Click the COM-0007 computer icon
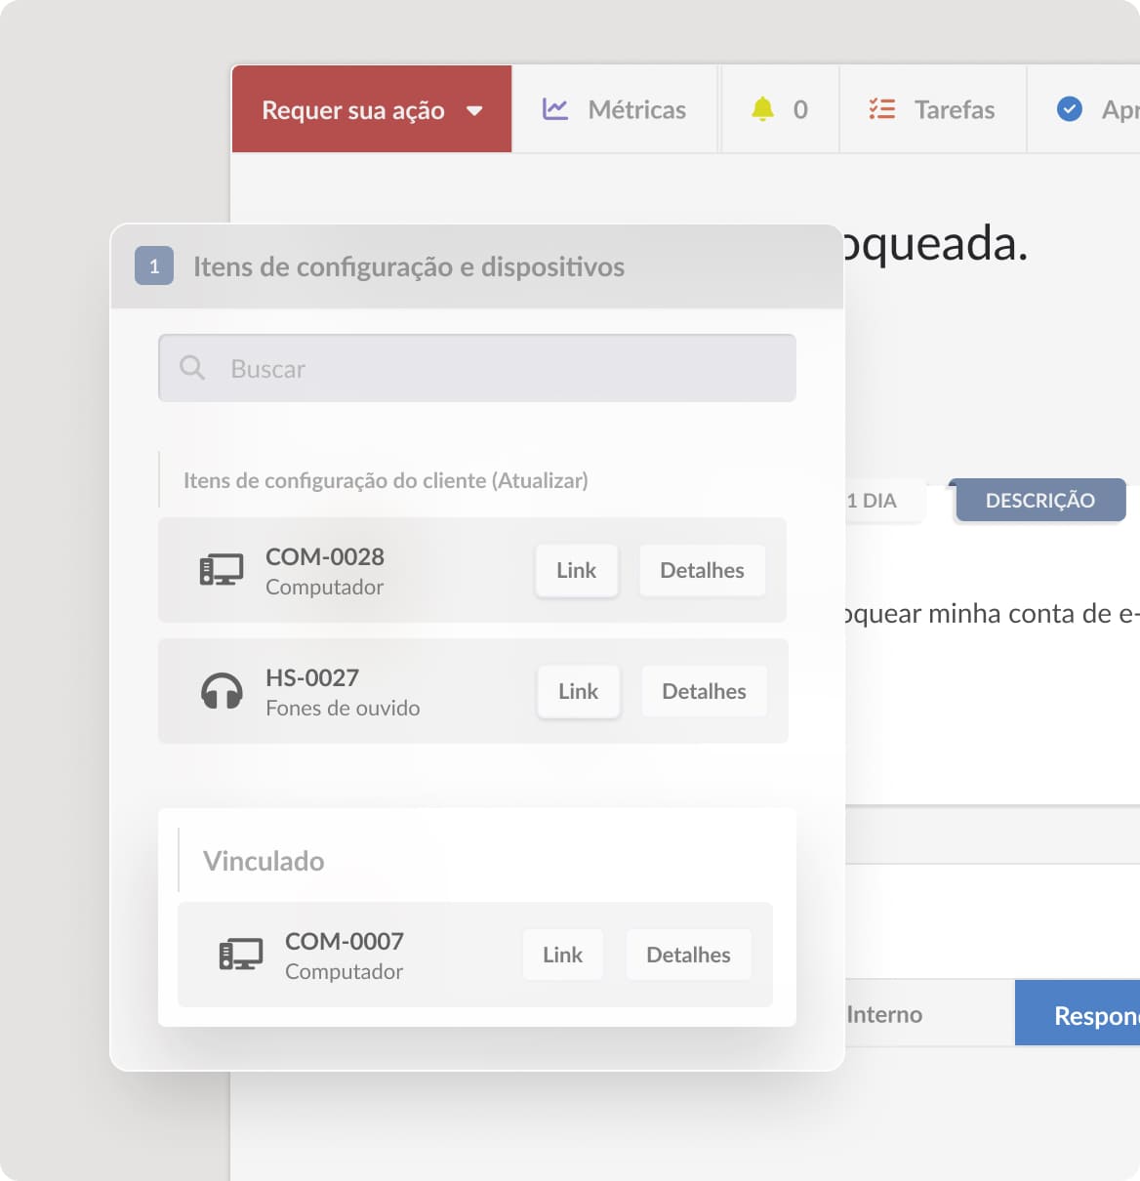 pyautogui.click(x=241, y=955)
